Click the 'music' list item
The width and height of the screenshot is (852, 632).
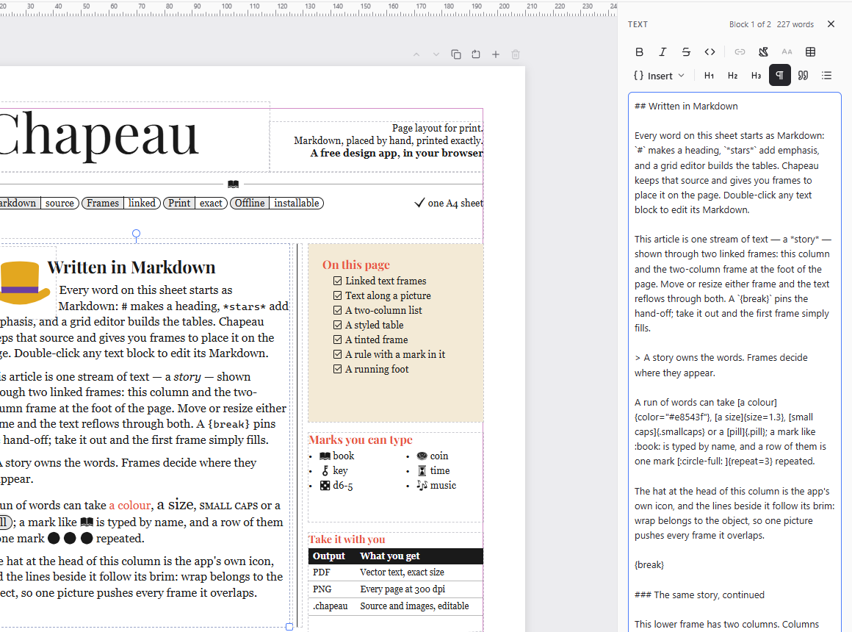tap(436, 485)
